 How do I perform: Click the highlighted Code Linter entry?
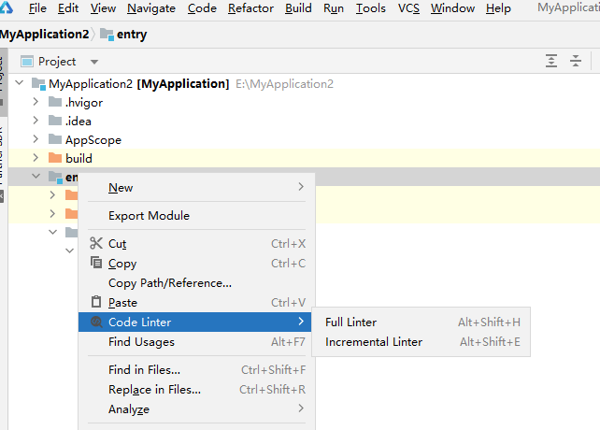(196, 322)
